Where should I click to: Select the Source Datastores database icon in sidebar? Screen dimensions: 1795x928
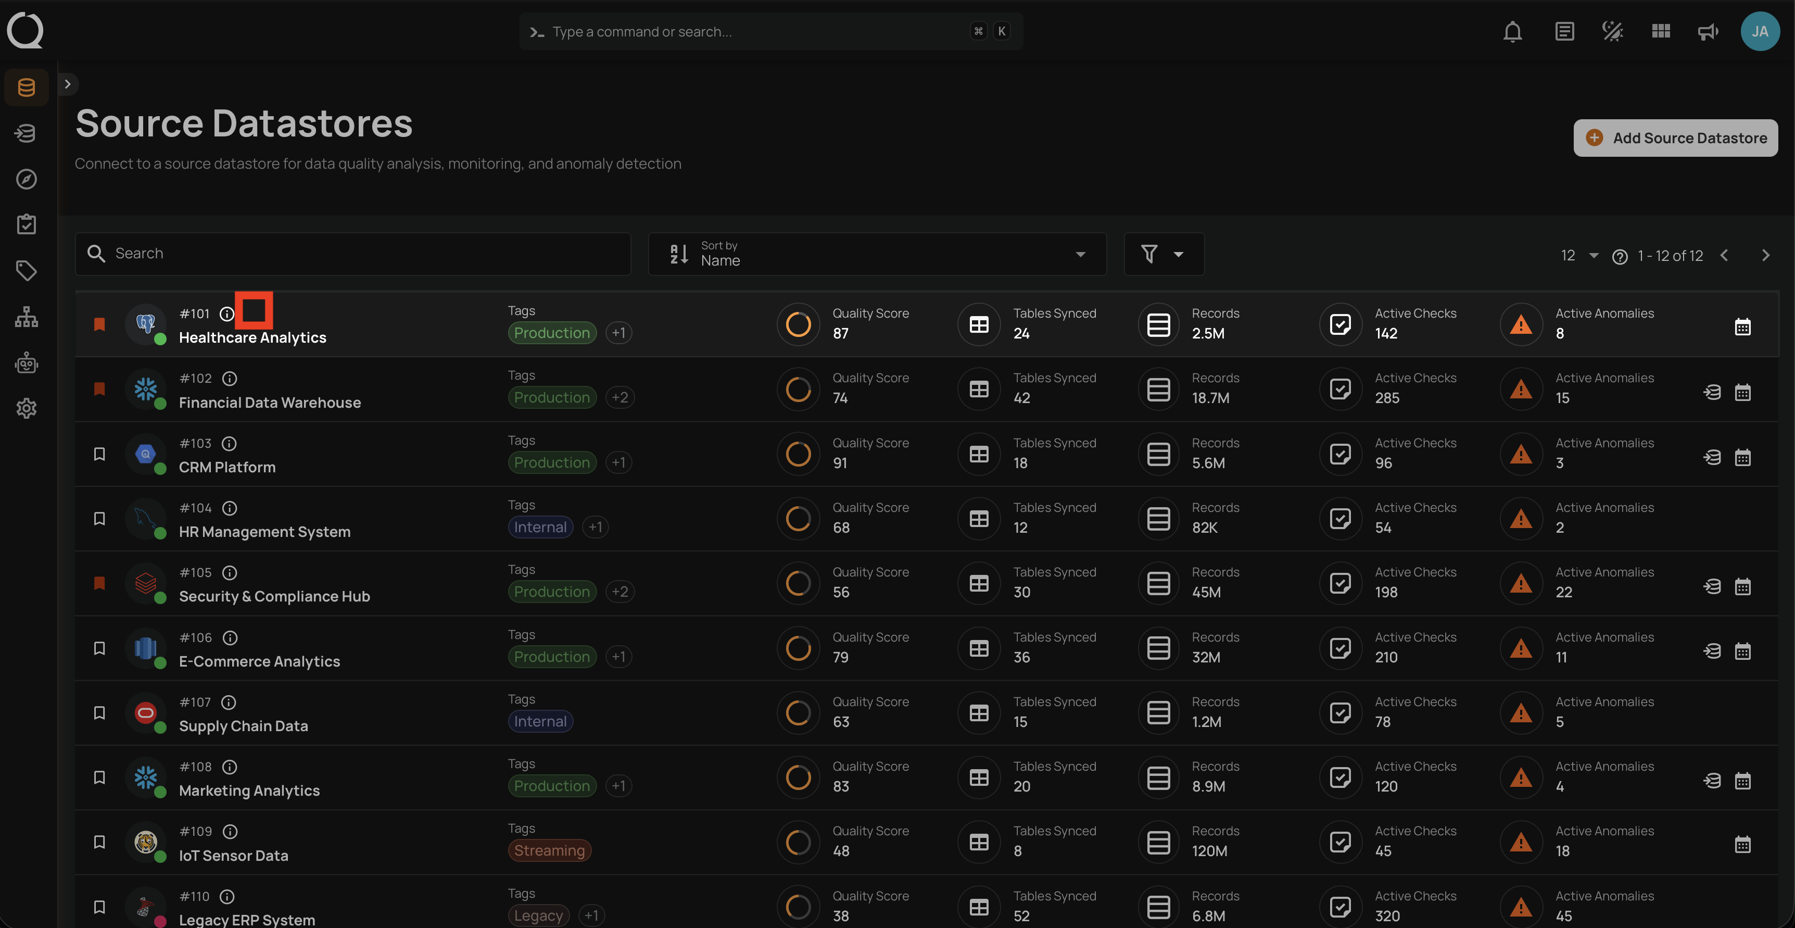click(26, 87)
